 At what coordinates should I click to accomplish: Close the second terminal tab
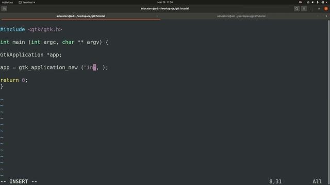318,16
